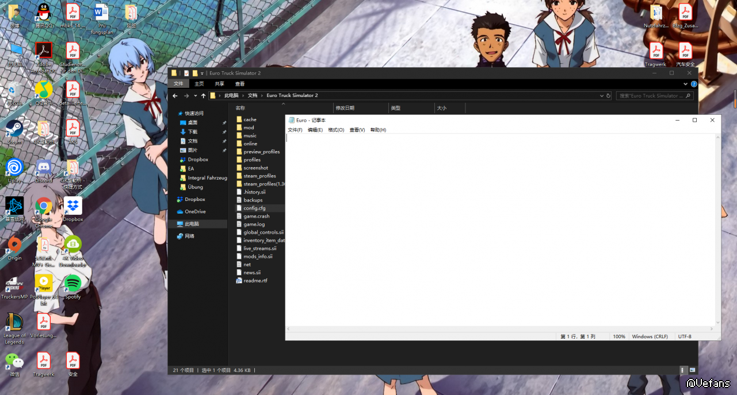Click the blue help icon in Explorer
737x395 pixels.
point(694,84)
